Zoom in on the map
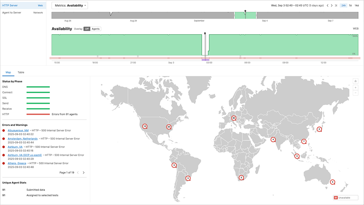The image size is (364, 205). click(355, 88)
